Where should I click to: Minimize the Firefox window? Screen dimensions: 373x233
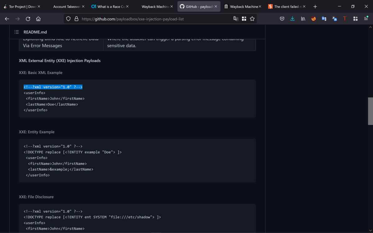pyautogui.click(x=339, y=7)
